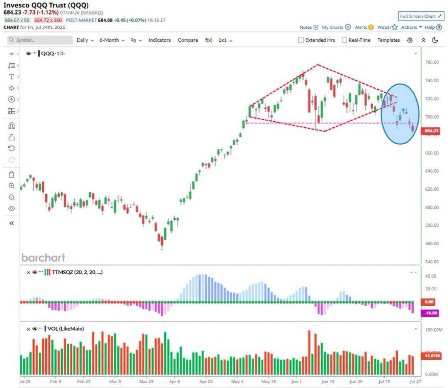Expand Text tool options arrow
This screenshot has height=388, width=448.
[18, 77]
